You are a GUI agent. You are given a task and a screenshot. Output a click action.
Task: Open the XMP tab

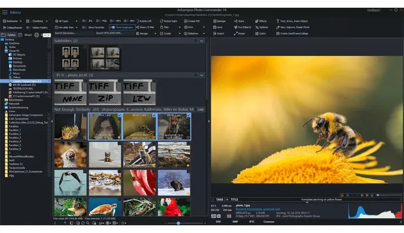click(x=235, y=222)
